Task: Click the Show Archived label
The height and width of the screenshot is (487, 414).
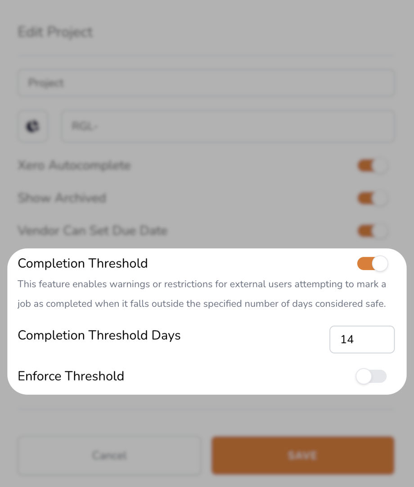Action: tap(62, 198)
